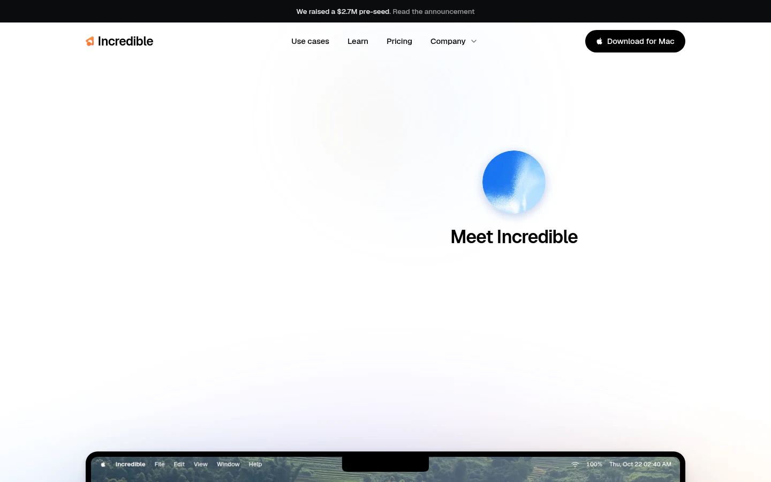The image size is (771, 482).
Task: Click Read the announcement link
Action: pyautogui.click(x=434, y=11)
